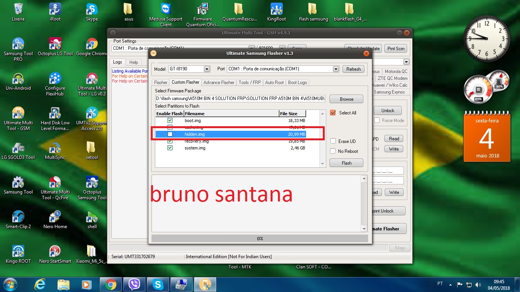Screen dimensions: 520x292
Task: Open the Auto Root tab
Action: point(274,83)
